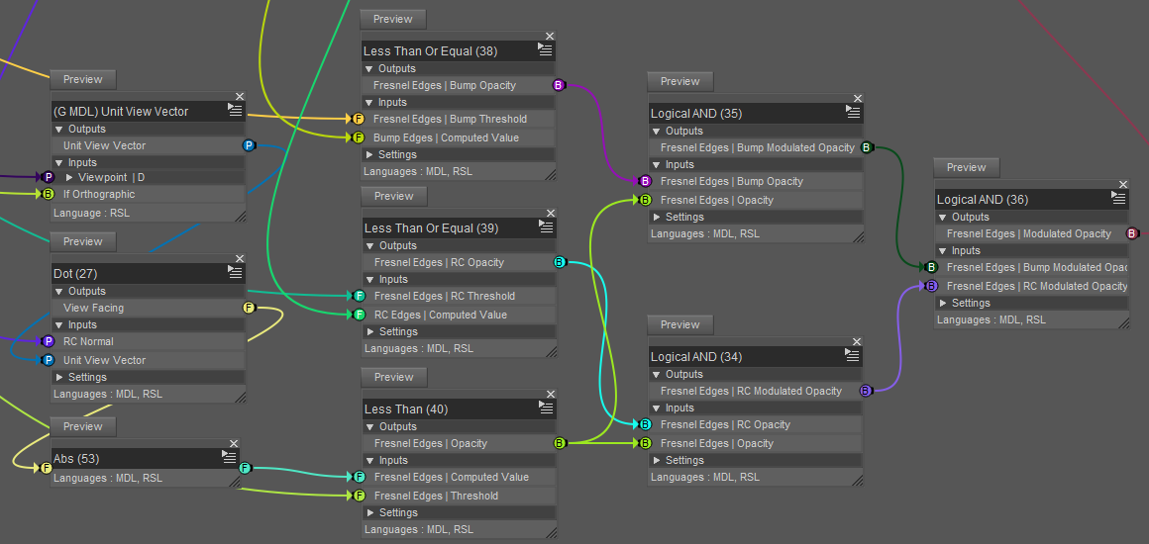1149x544 pixels.
Task: Click the RC Threshold input socket
Action: [359, 297]
